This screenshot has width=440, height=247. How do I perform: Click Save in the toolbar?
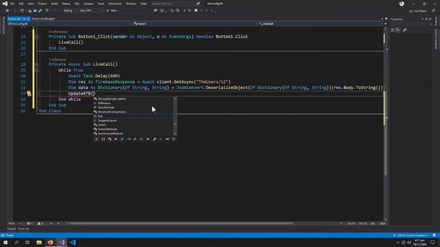[x=35, y=11]
